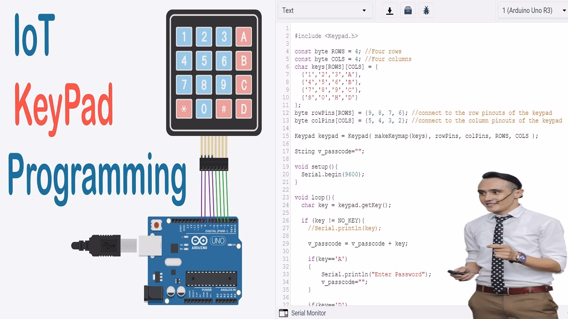The height and width of the screenshot is (319, 568).
Task: Download the Arduino sketch code
Action: click(x=389, y=10)
